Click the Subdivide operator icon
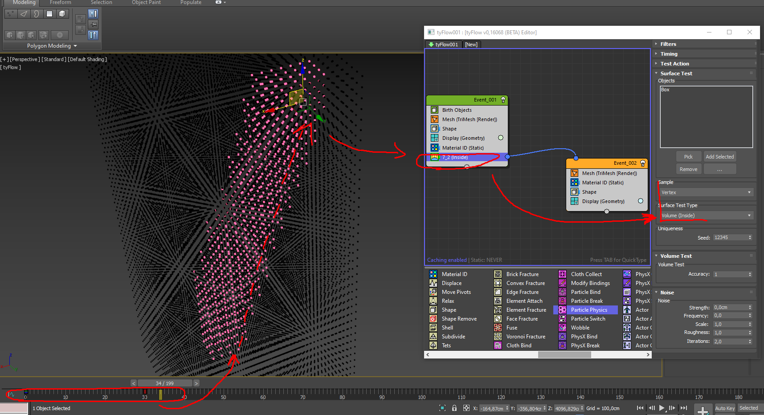 coord(433,337)
